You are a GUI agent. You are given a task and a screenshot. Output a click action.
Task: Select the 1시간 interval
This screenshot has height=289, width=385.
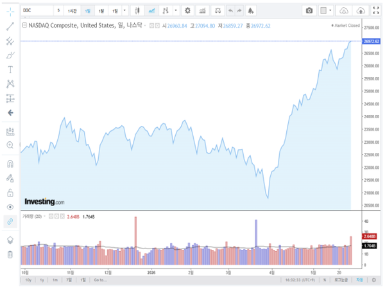72,10
